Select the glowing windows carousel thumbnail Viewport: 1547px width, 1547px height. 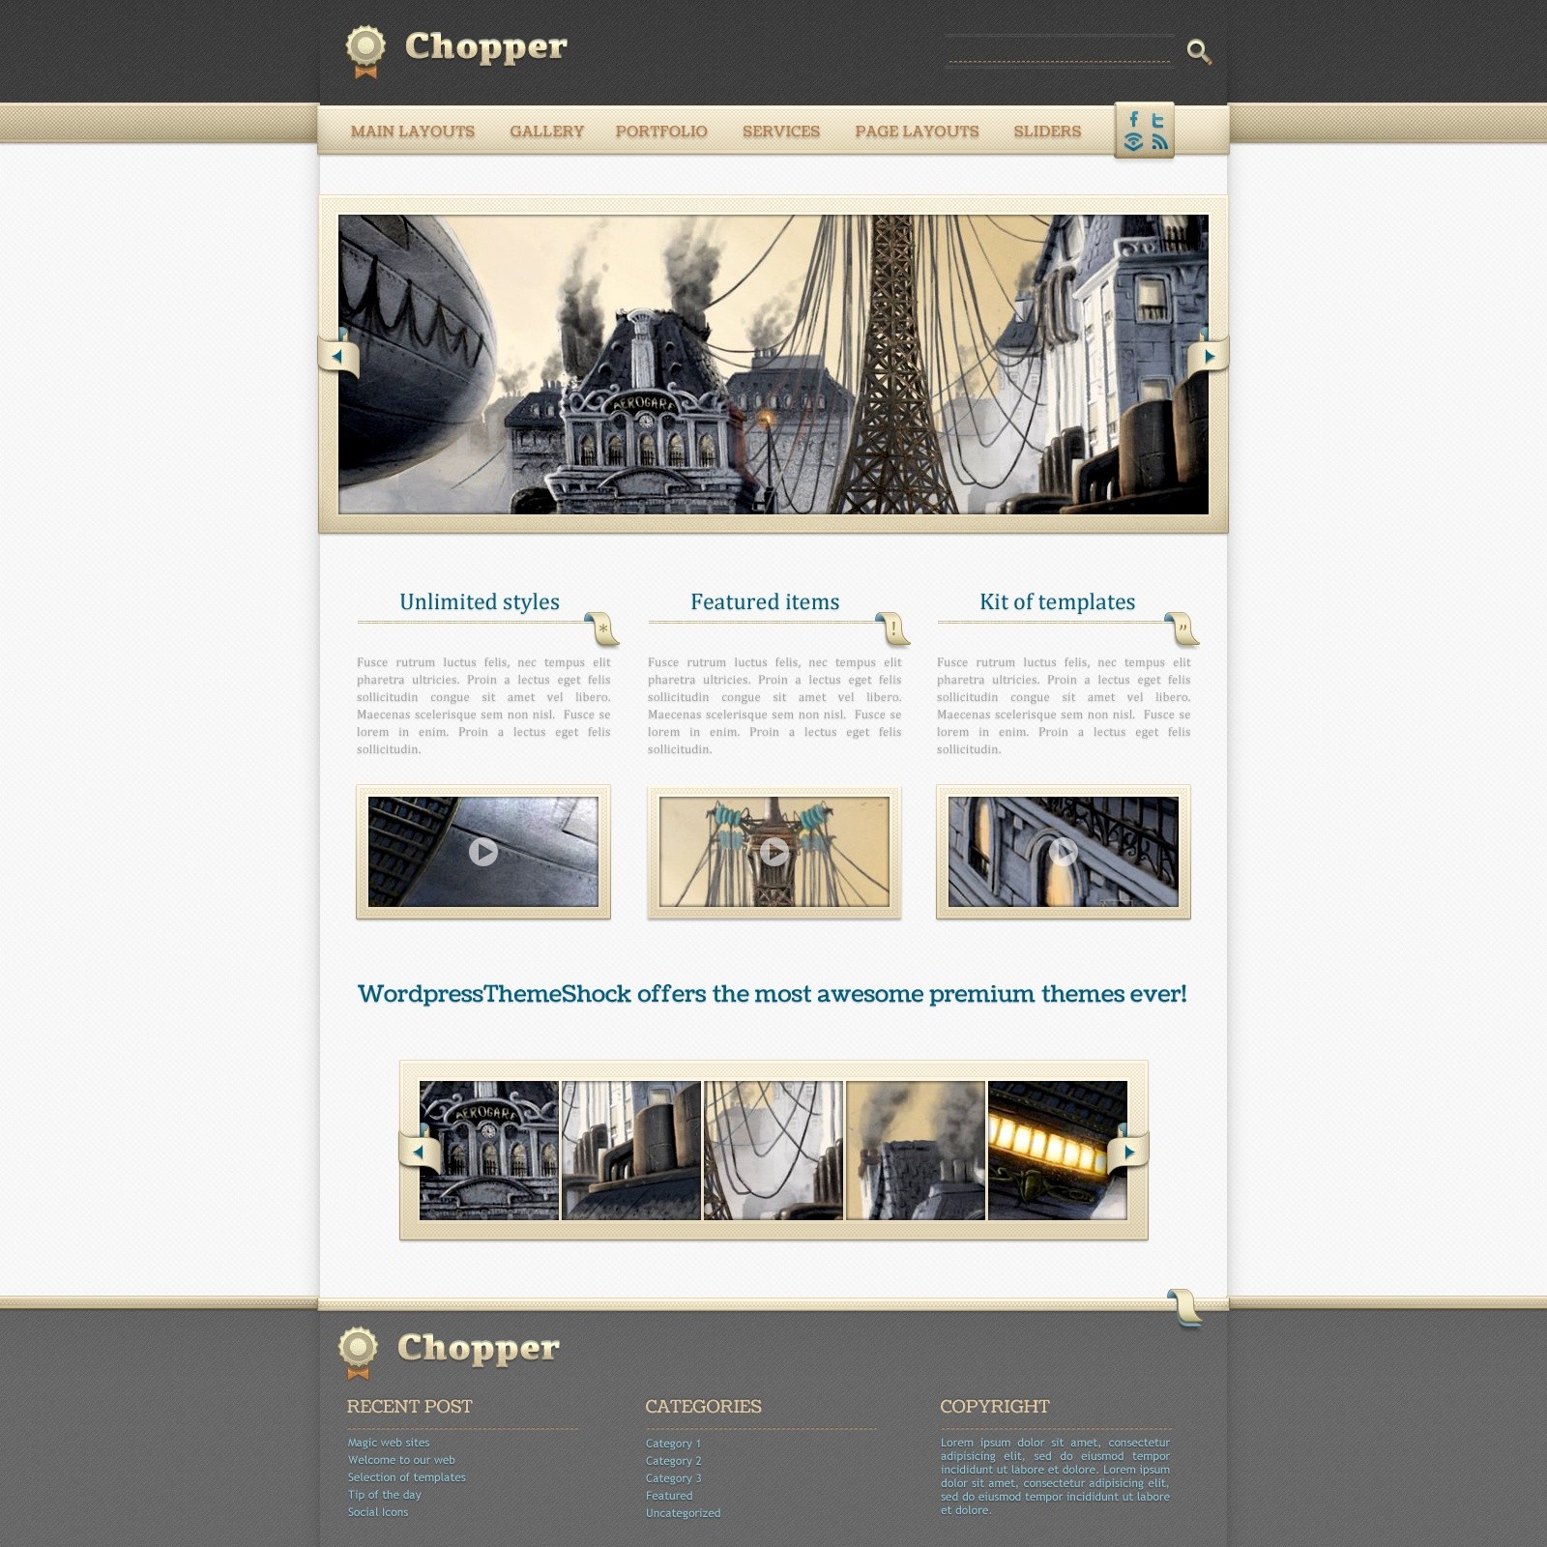click(1058, 1151)
